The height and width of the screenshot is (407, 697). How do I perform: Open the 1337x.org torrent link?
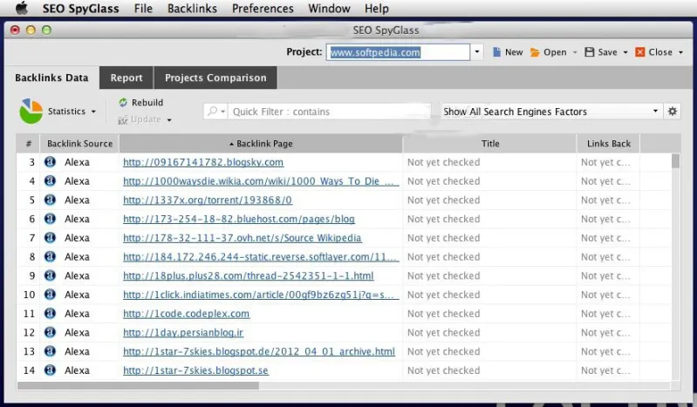click(208, 200)
